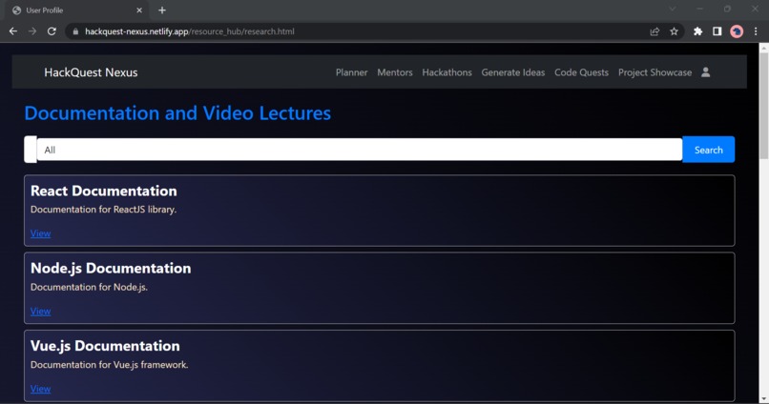This screenshot has width=769, height=404.
Task: Click the scrollbar up arrow
Action: tap(763, 48)
